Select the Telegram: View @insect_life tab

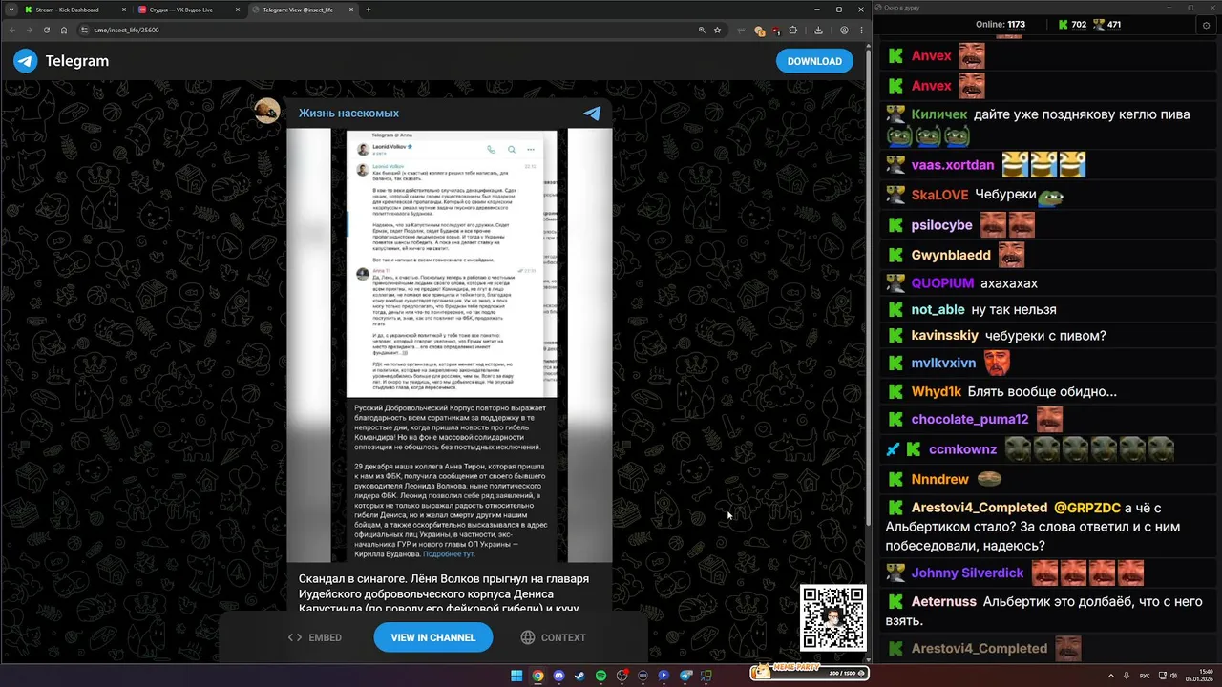pyautogui.click(x=304, y=10)
